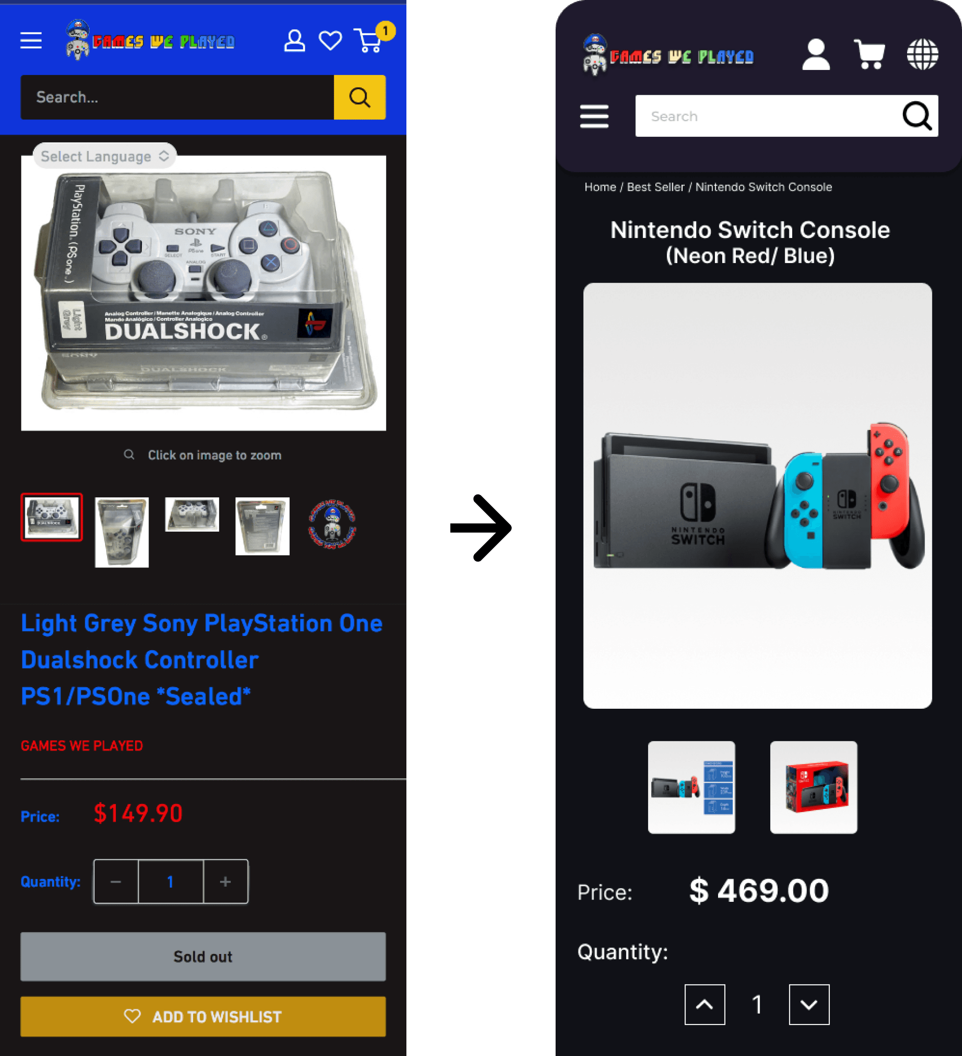Open shopping cart in dark header

click(x=869, y=54)
